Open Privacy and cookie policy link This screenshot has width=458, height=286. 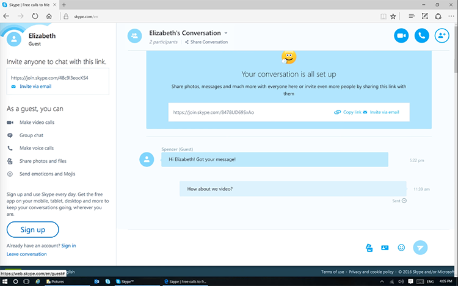point(371,272)
